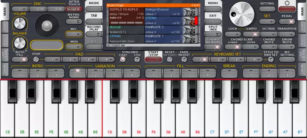
Task: Tap the round Reset Tap Tempo button
Action: (170, 60)
